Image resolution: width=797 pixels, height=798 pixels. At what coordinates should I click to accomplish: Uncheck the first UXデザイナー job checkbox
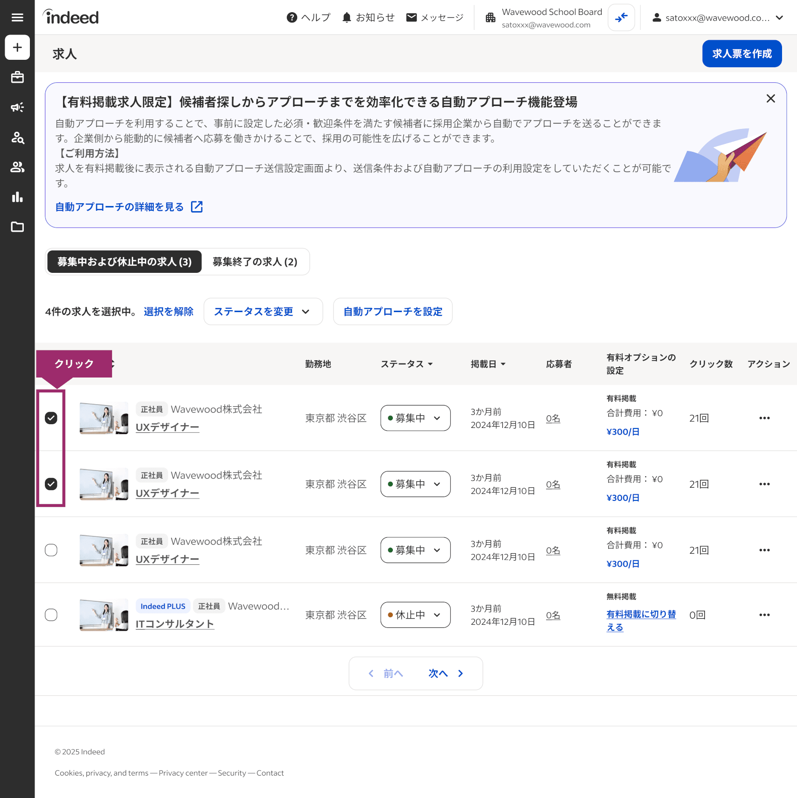pyautogui.click(x=51, y=418)
